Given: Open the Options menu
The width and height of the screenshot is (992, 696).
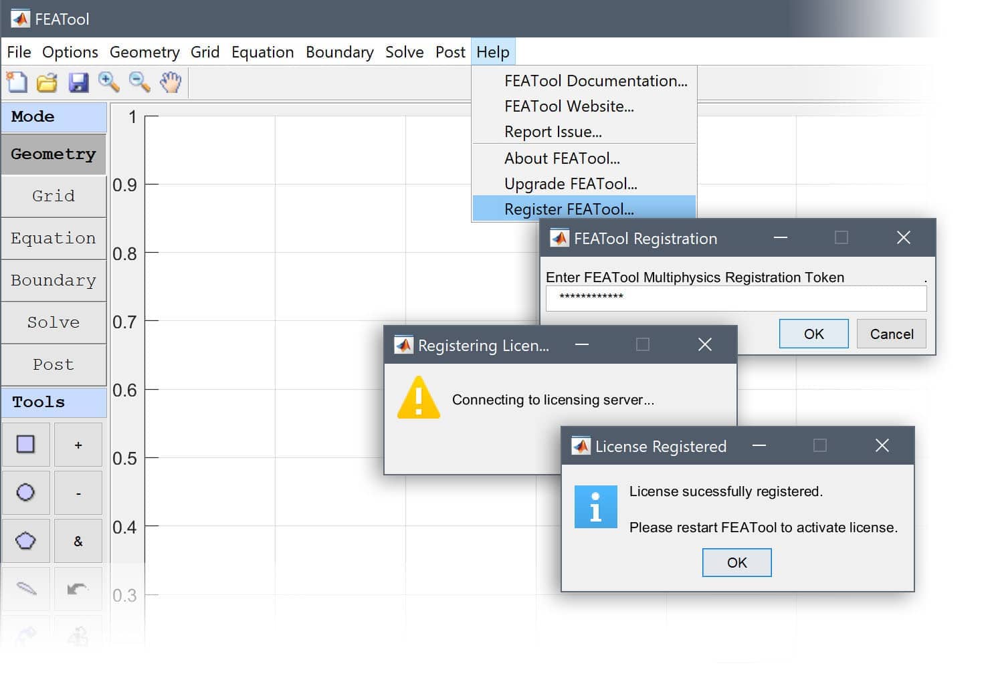Looking at the screenshot, I should click(70, 52).
